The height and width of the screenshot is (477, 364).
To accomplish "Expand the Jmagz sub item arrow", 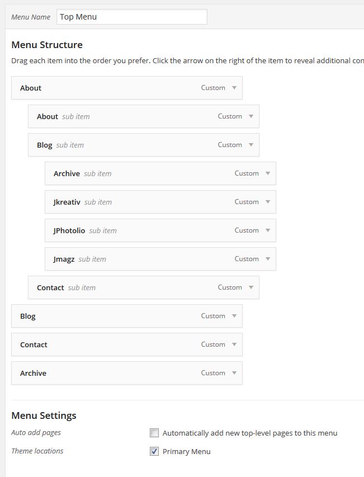I will pyautogui.click(x=268, y=259).
